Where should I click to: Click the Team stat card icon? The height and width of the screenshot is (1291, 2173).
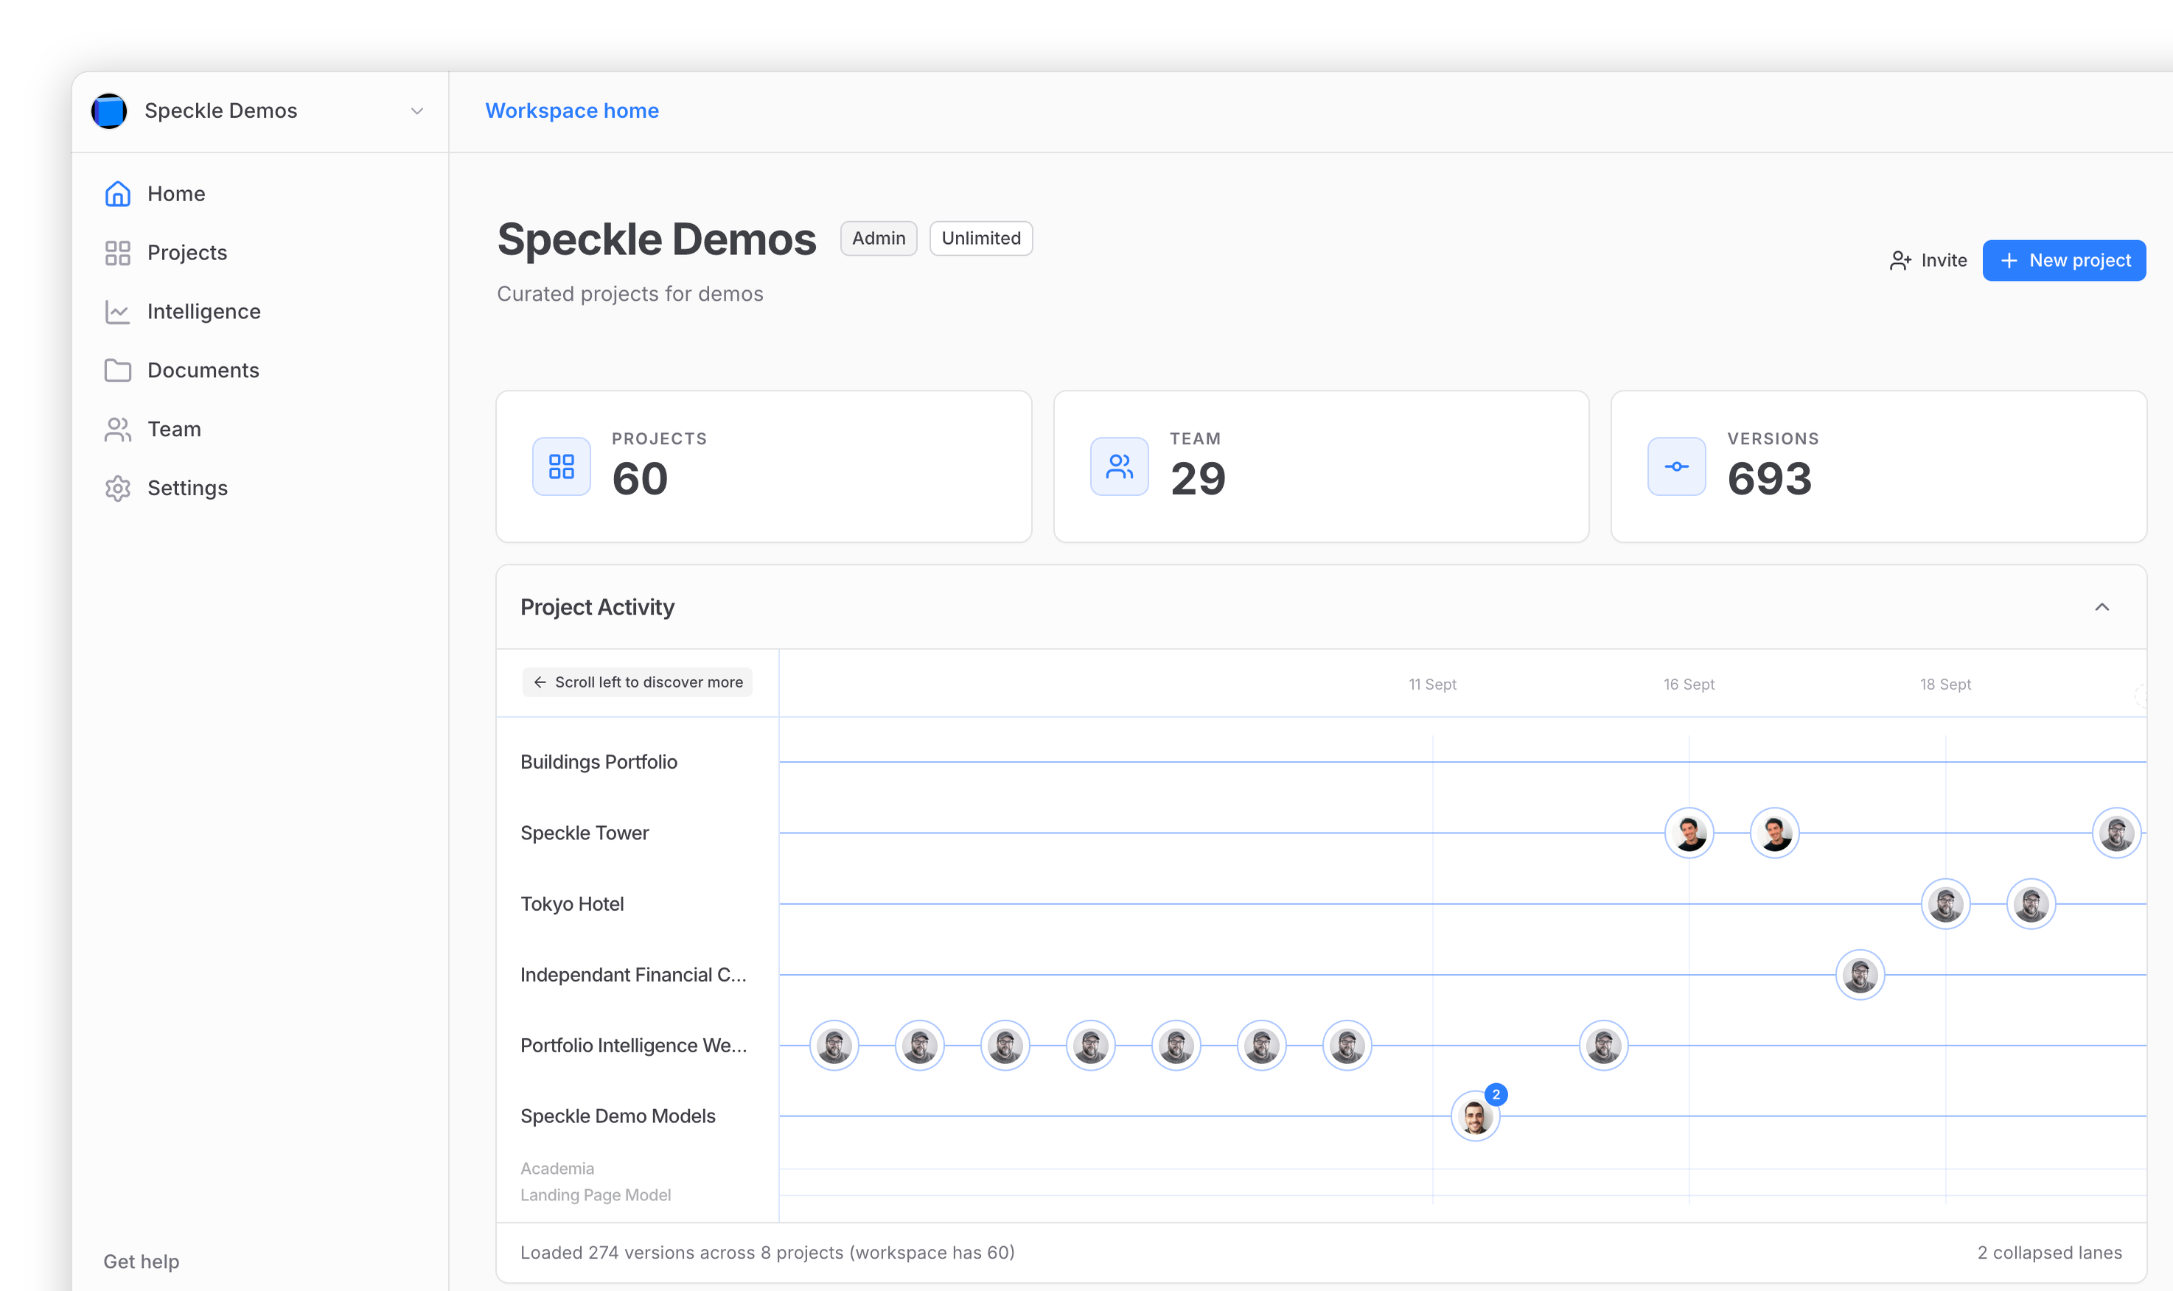pyautogui.click(x=1119, y=467)
